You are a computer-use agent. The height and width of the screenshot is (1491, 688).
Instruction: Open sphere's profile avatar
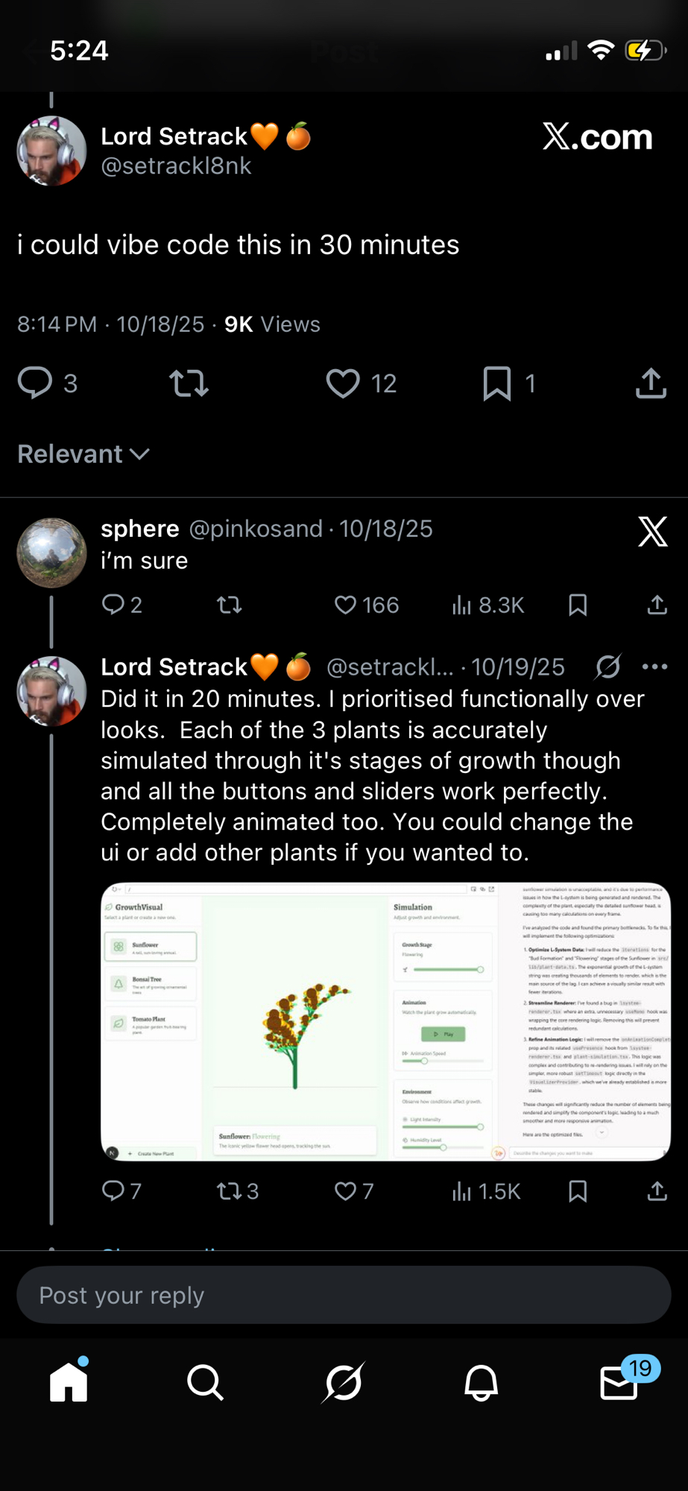pyautogui.click(x=51, y=552)
